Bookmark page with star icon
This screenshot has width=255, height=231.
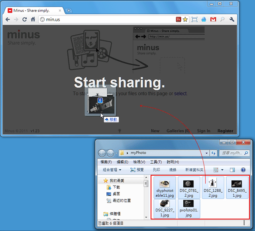tap(185, 20)
